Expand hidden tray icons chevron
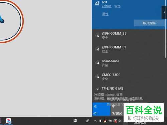 point(95,121)
